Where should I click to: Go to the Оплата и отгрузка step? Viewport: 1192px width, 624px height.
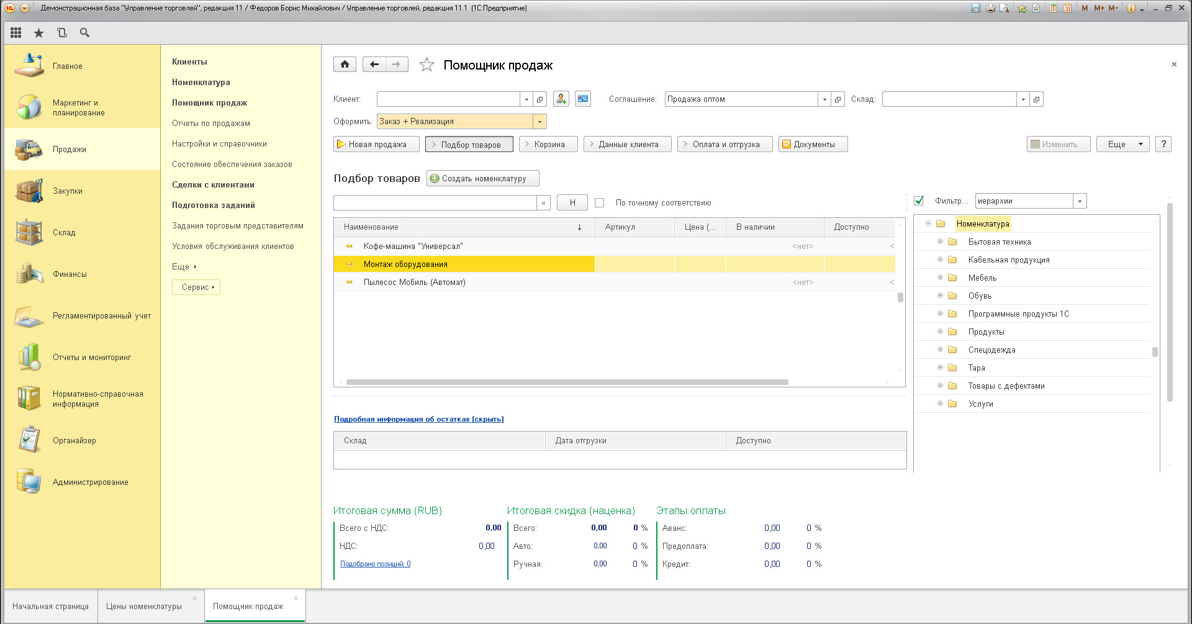[x=725, y=144]
